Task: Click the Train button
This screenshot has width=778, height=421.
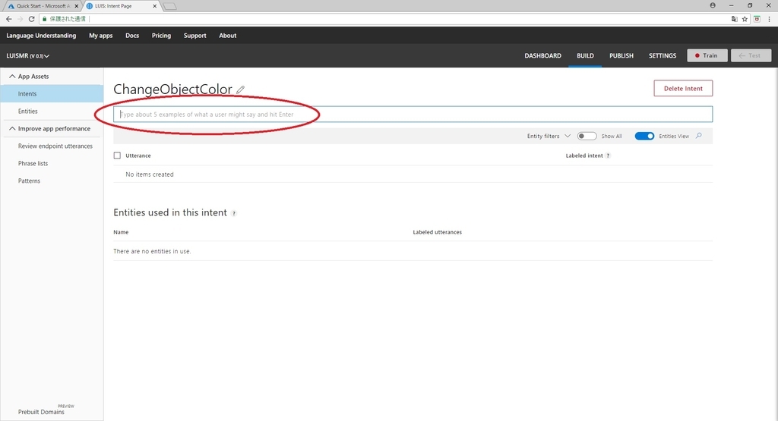Action: (707, 55)
